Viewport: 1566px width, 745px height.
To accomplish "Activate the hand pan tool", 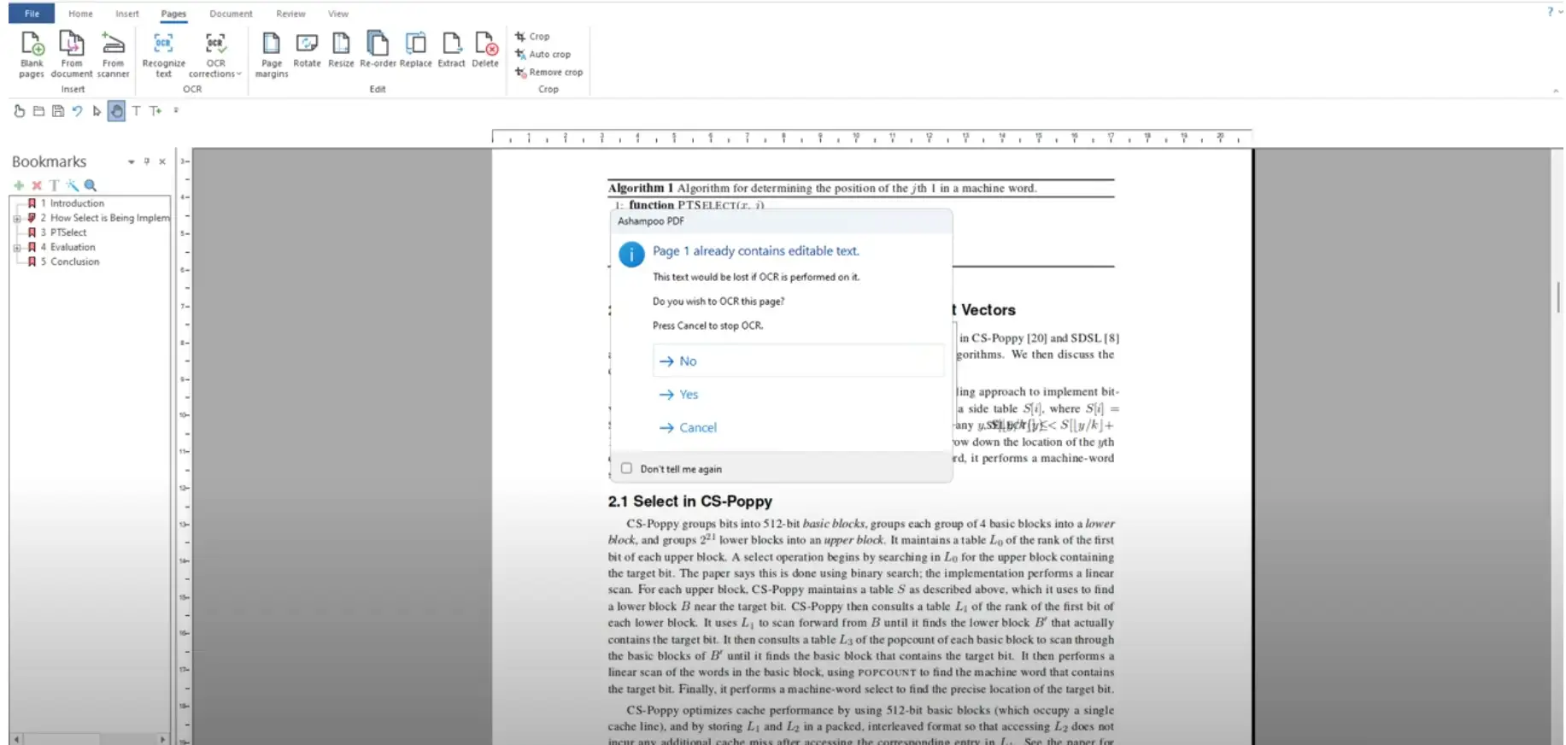I will [x=116, y=111].
